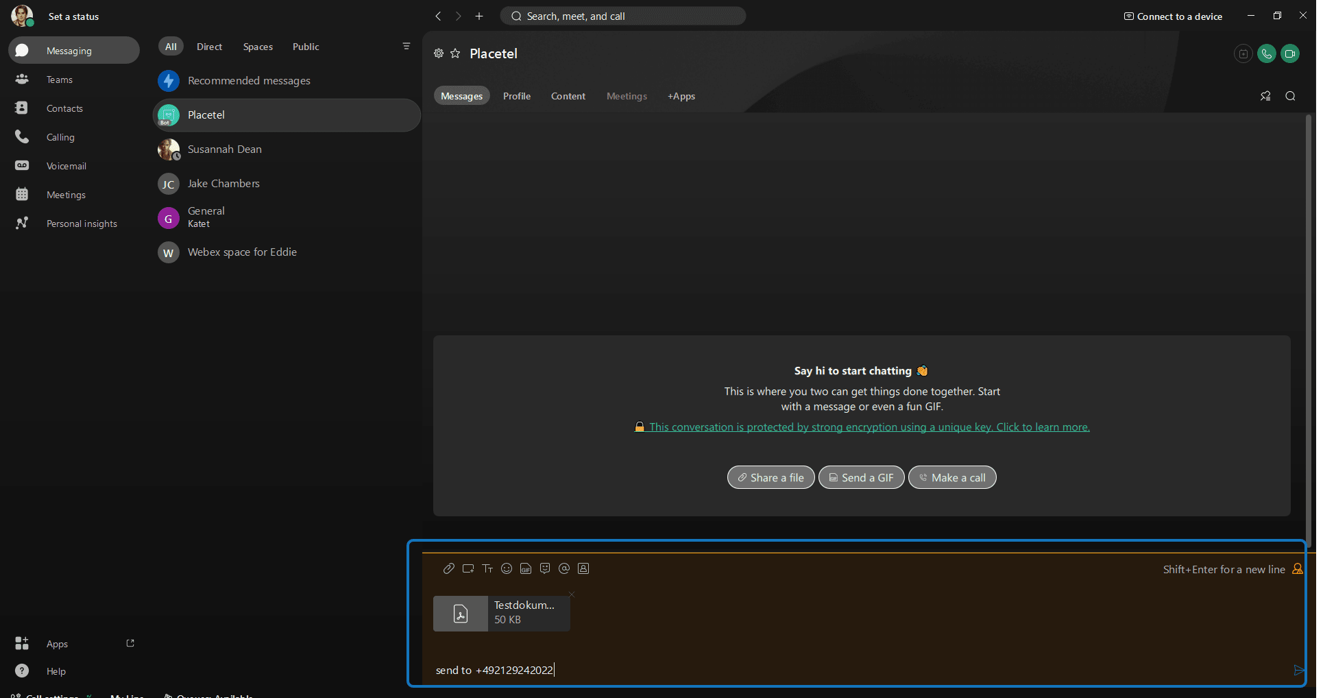Open Placetel space settings gear
This screenshot has width=1323, height=698.
pos(439,53)
